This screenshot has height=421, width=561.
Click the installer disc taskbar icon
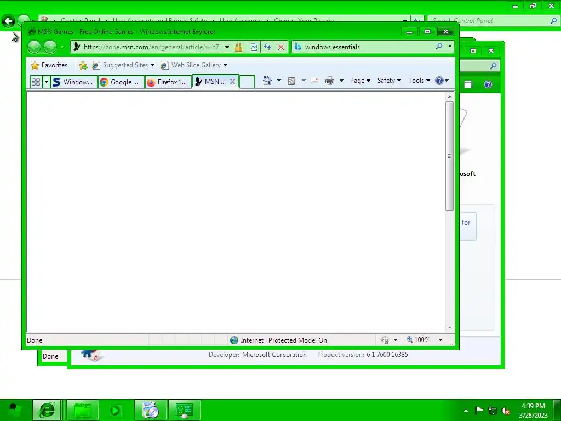point(150,410)
